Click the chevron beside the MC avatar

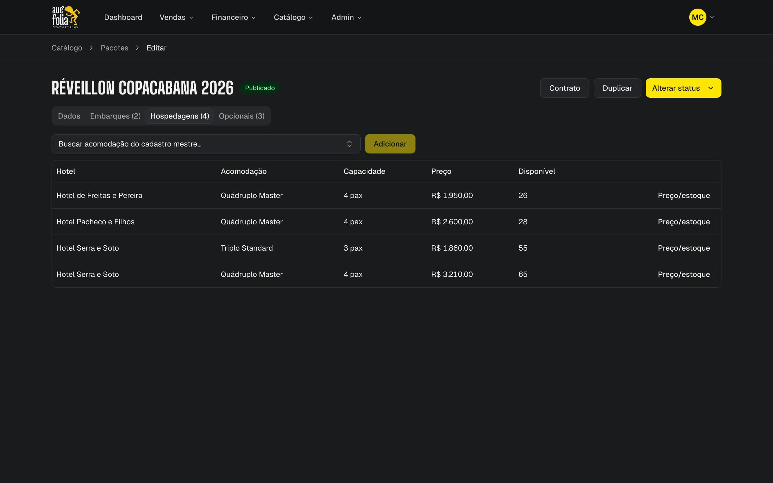[712, 17]
